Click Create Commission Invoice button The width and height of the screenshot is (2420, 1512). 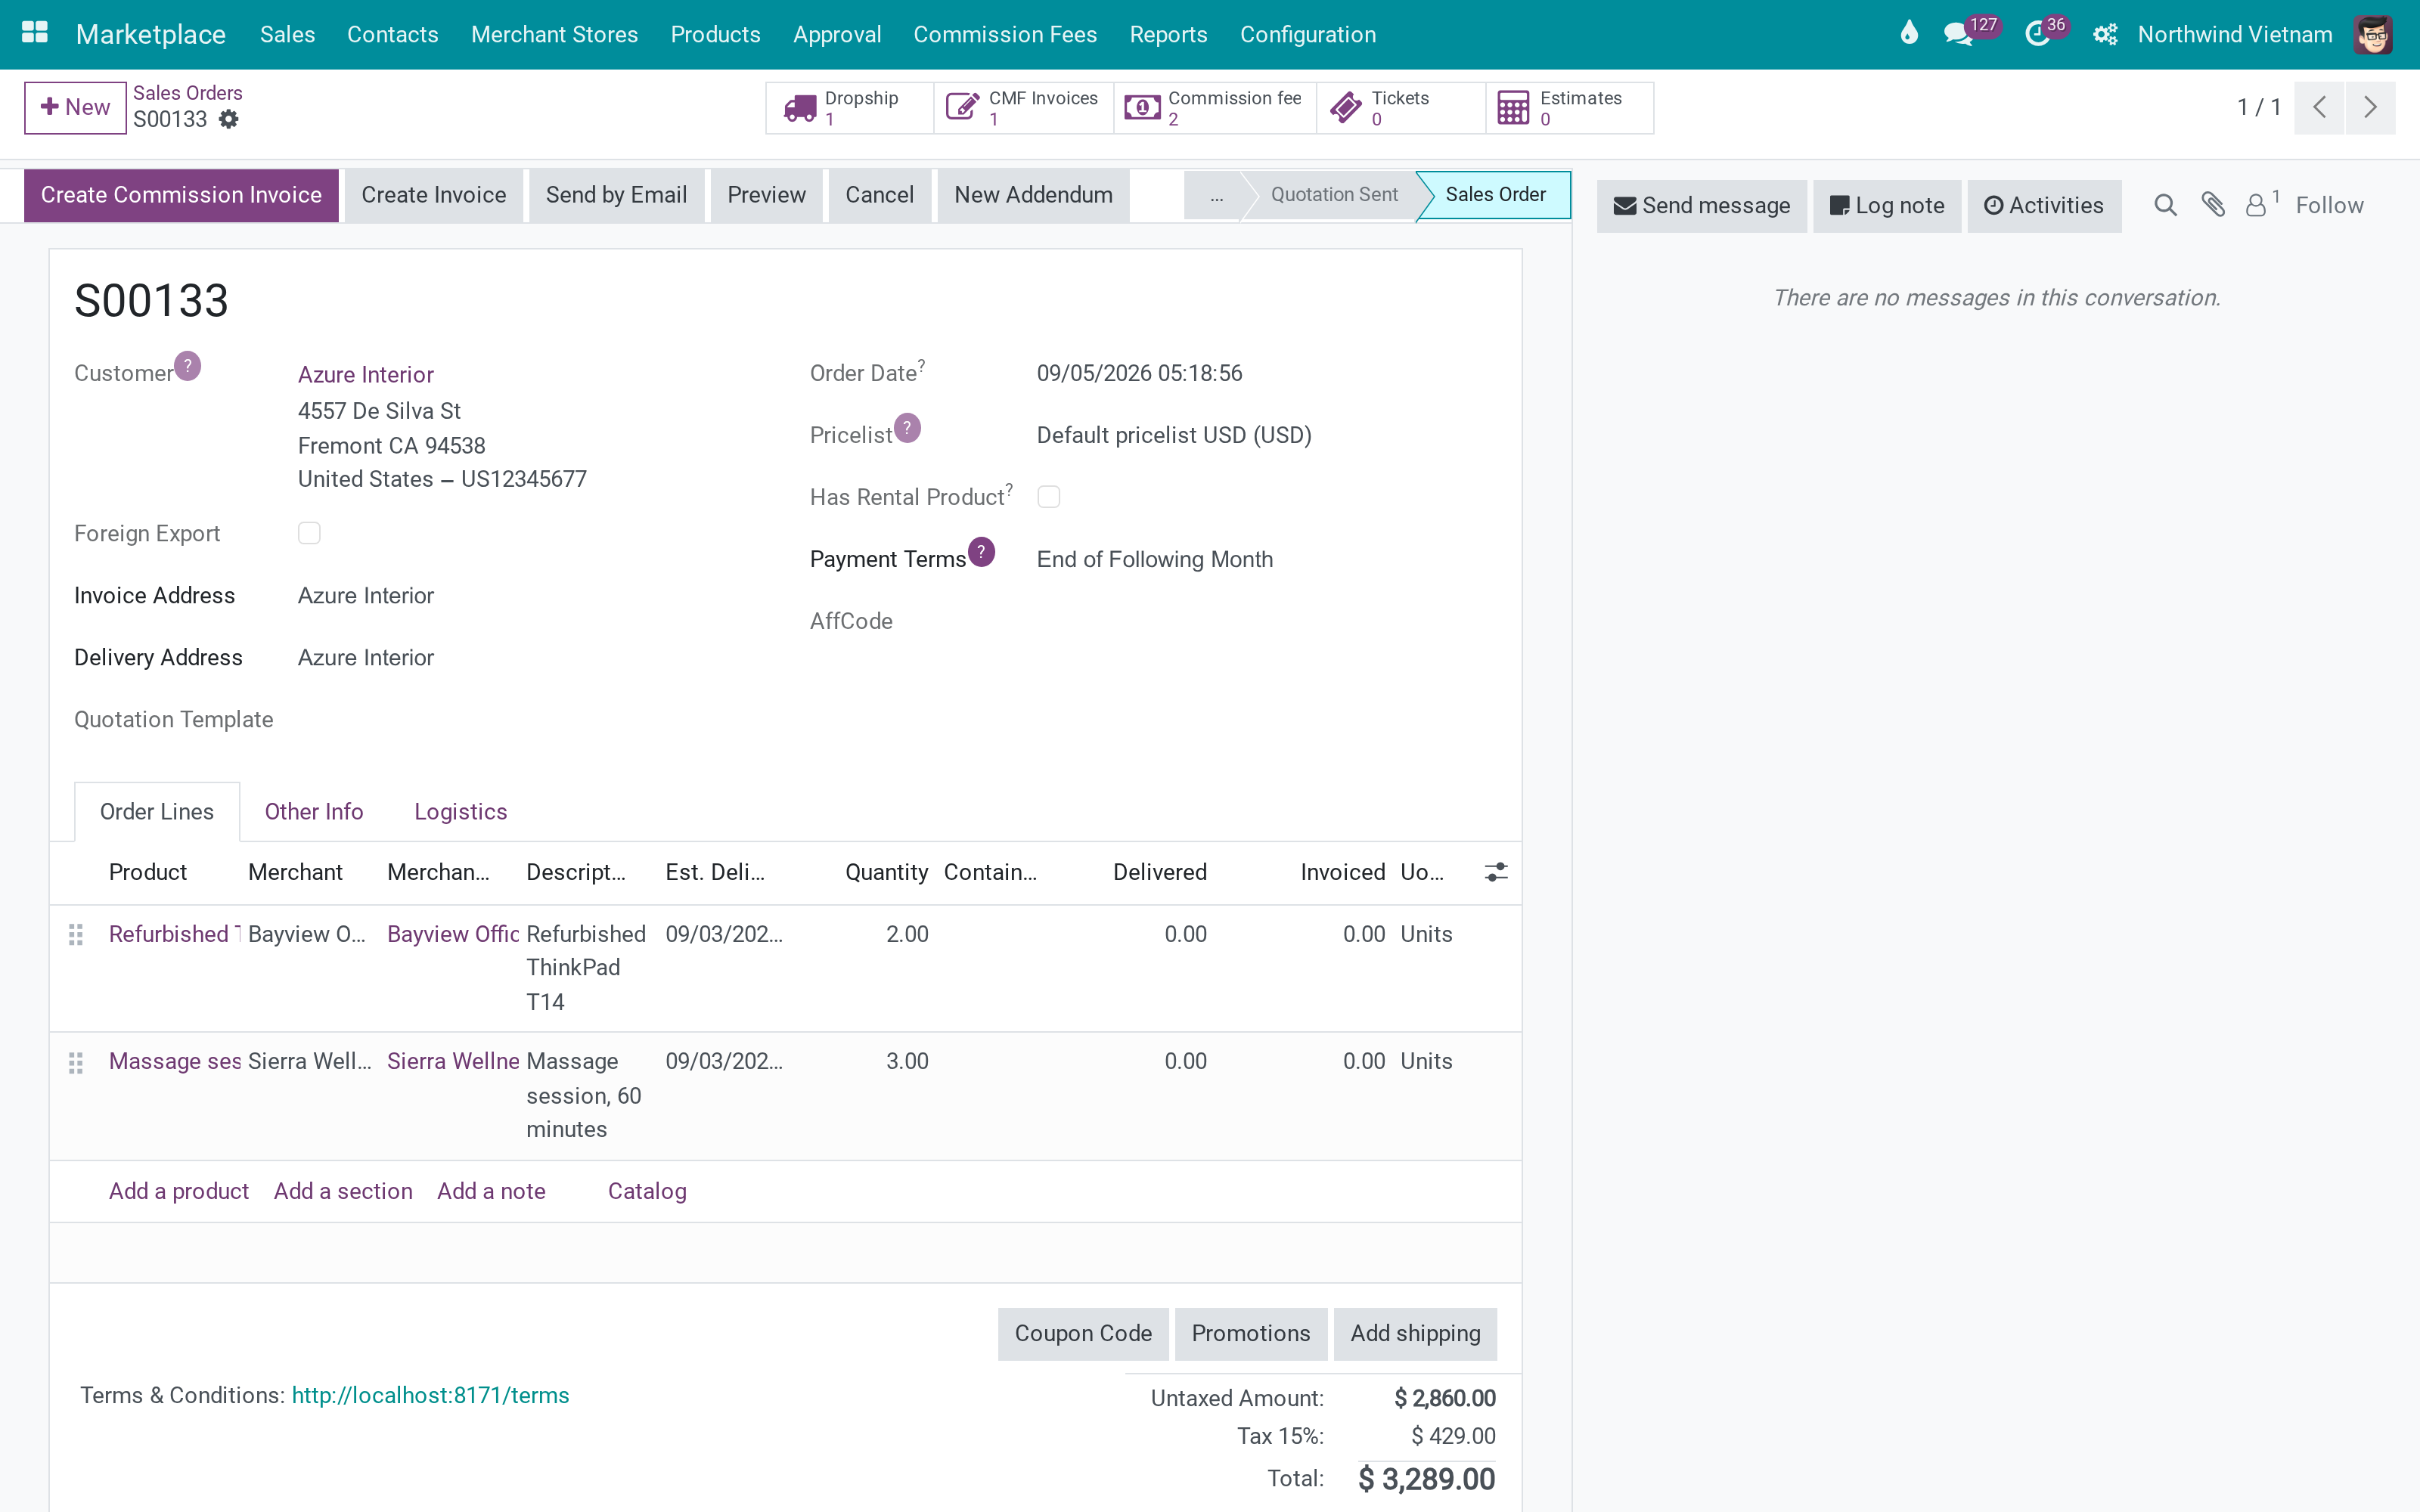181,195
